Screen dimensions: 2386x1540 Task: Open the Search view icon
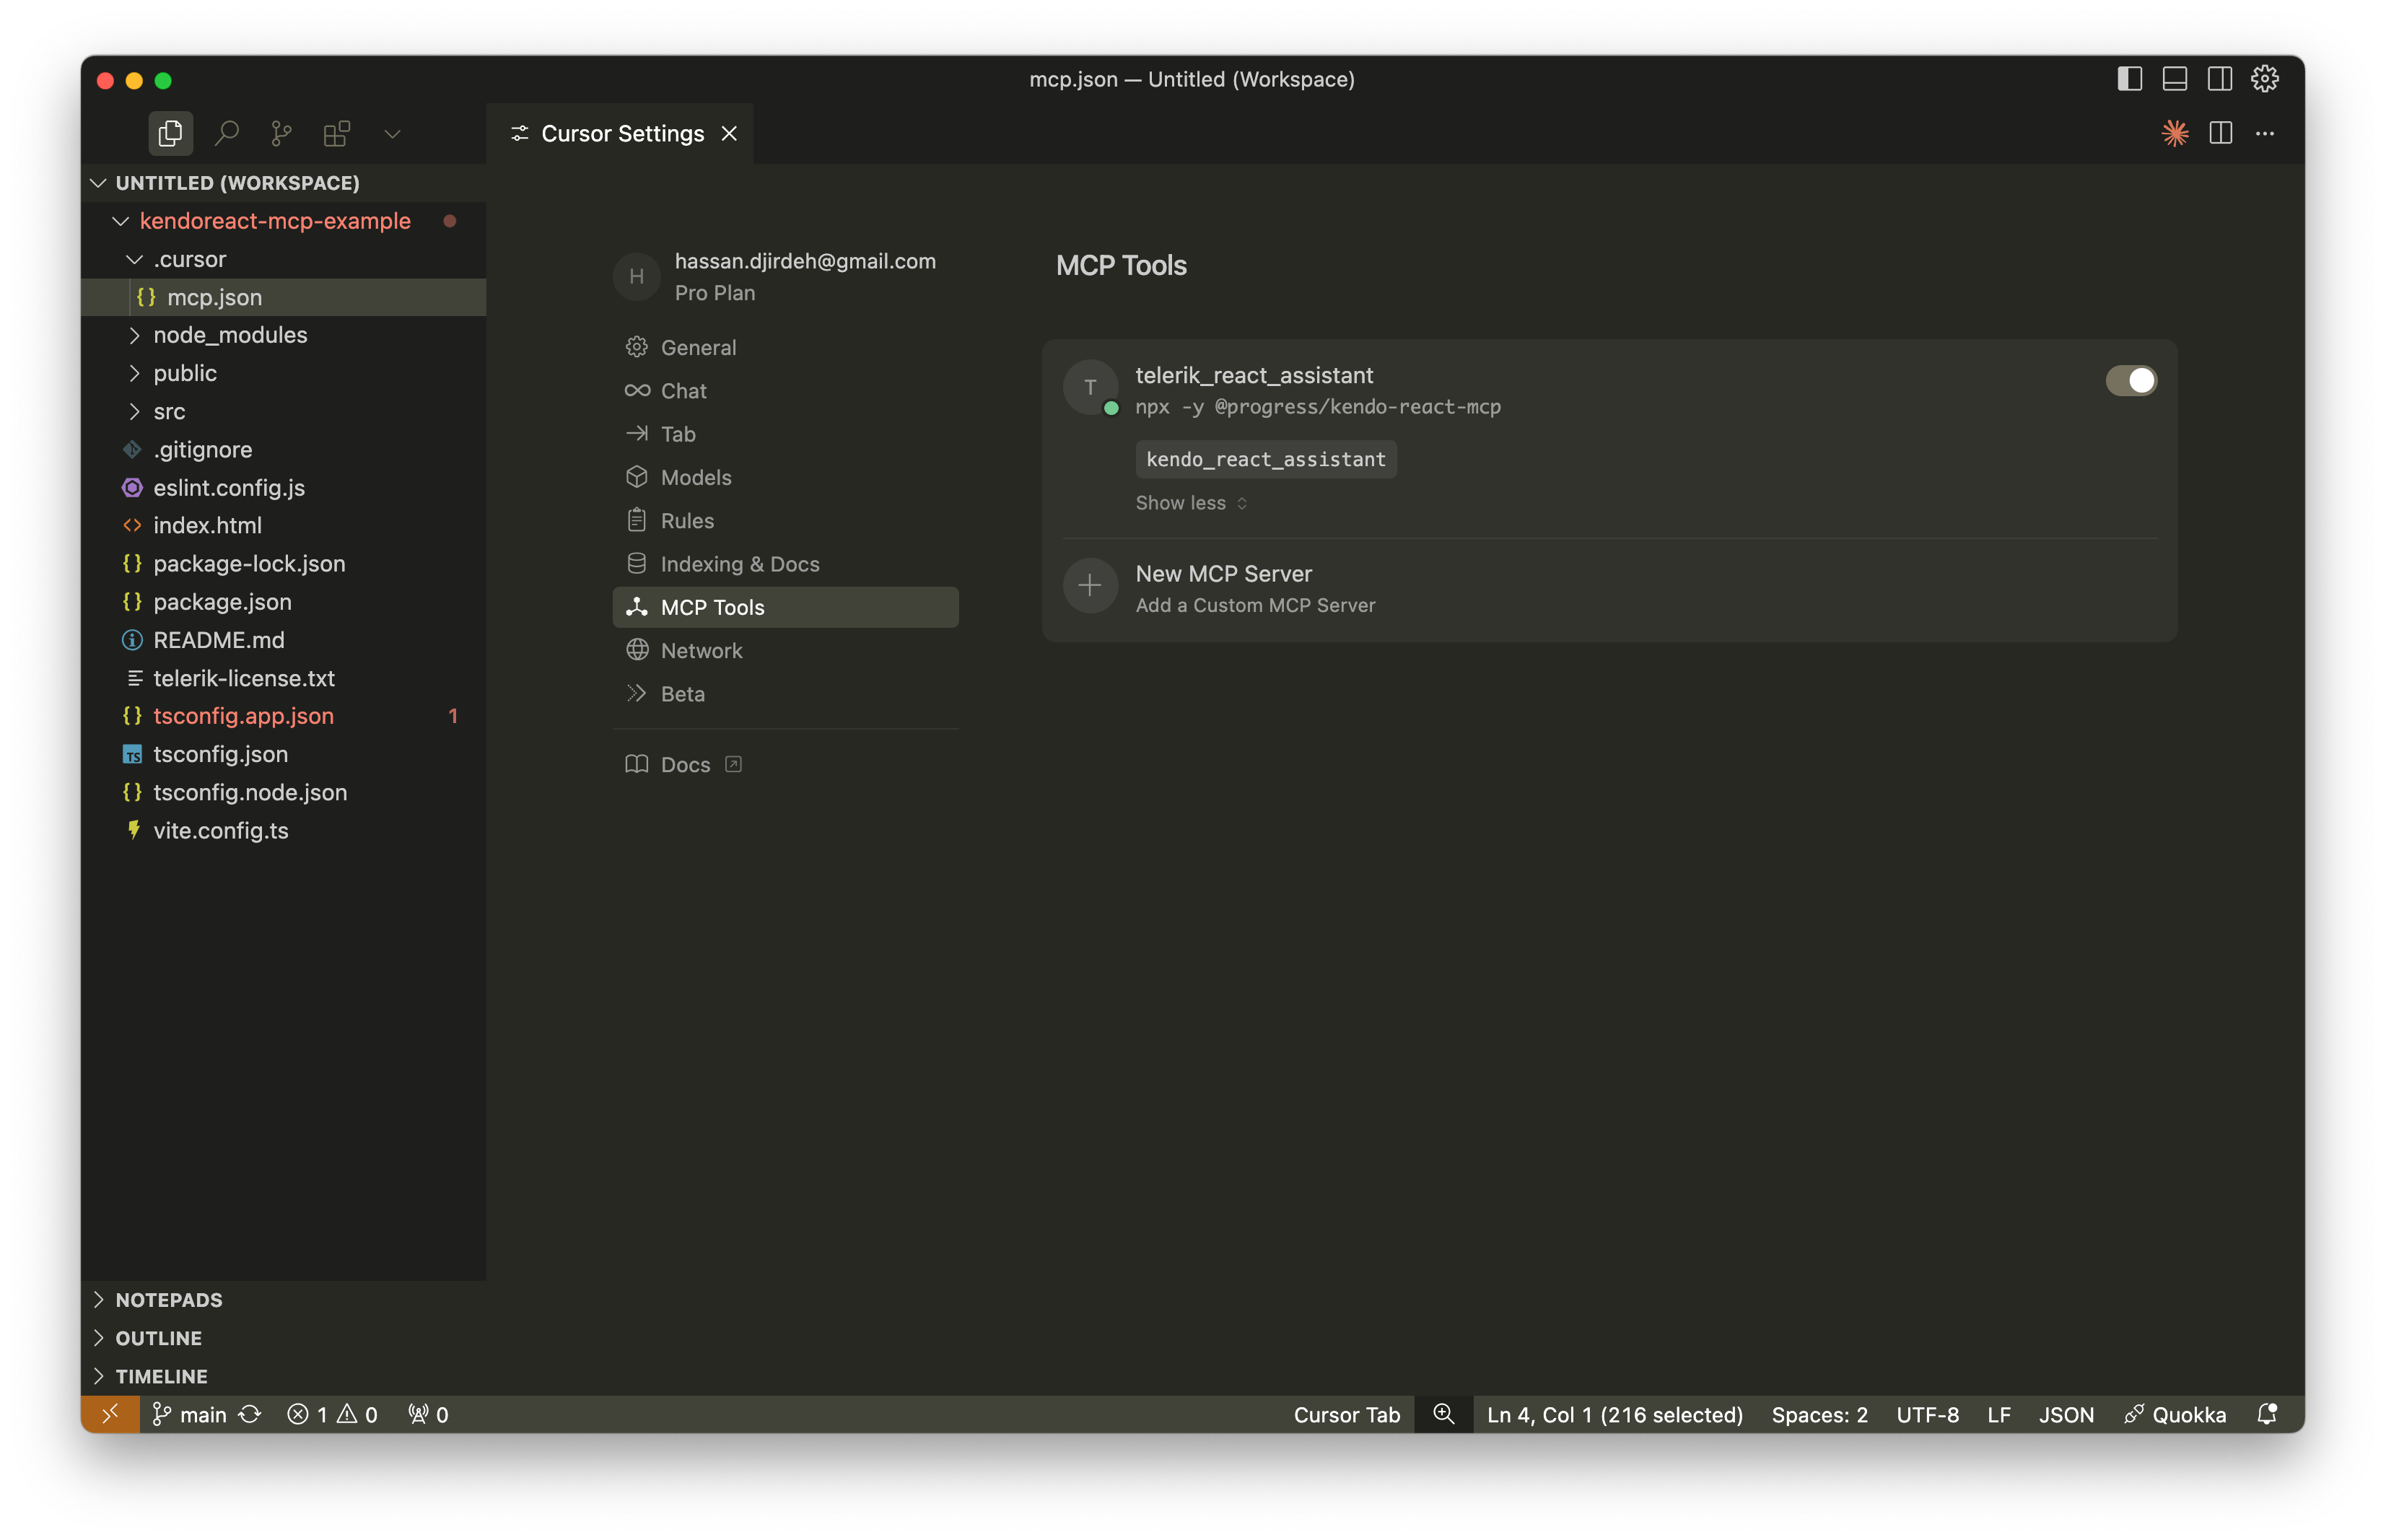click(227, 133)
